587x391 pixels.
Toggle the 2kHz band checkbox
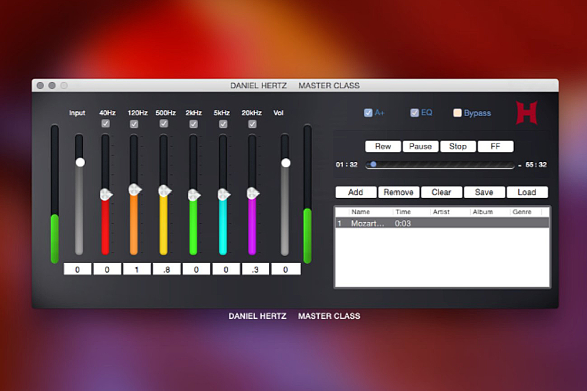click(x=194, y=124)
